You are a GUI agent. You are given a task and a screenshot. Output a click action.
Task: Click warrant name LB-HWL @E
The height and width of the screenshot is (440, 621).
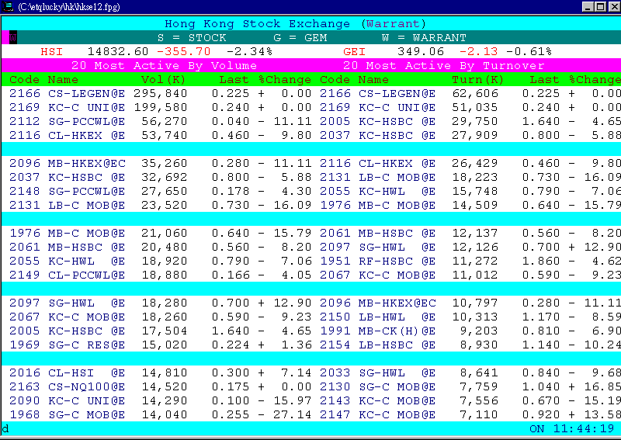pos(397,317)
